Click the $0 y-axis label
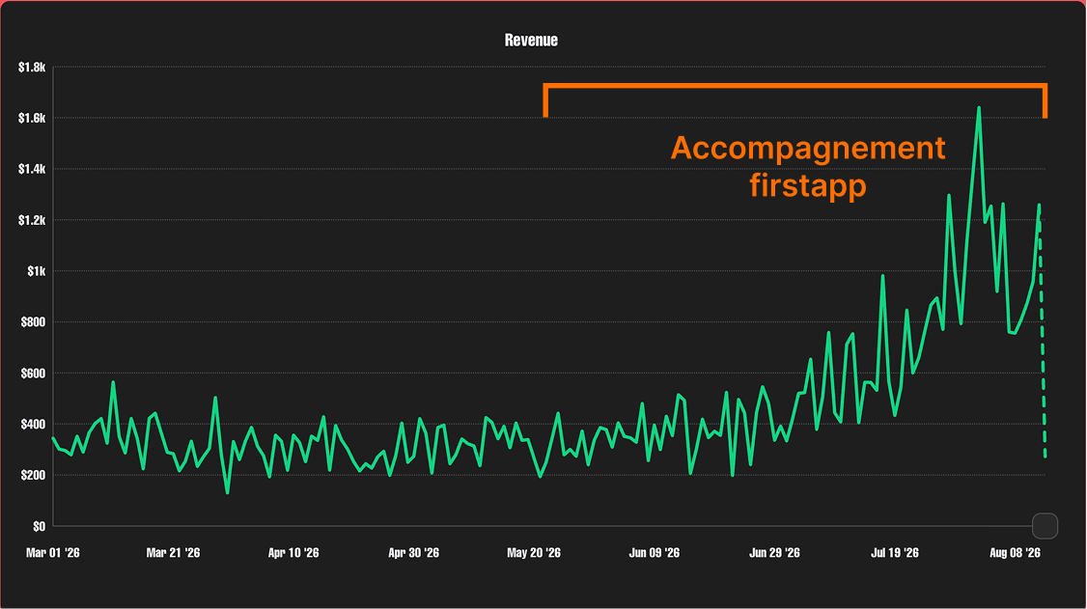 (x=40, y=527)
